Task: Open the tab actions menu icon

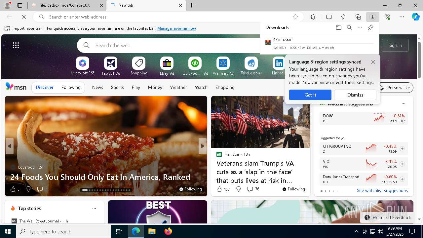Action: tap(20, 5)
